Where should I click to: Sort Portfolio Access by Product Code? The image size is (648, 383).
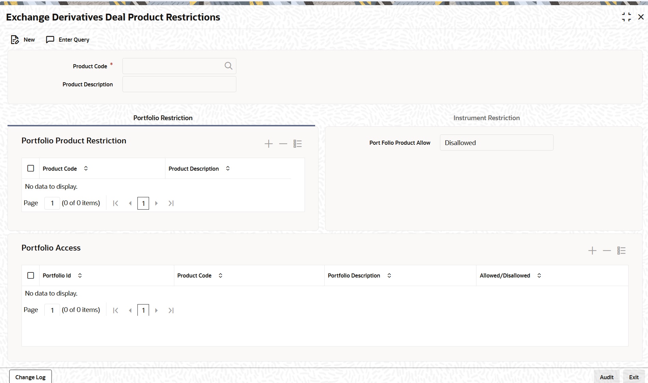coord(221,275)
